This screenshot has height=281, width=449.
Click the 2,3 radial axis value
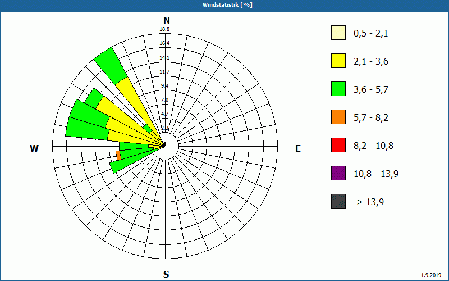[x=164, y=128]
